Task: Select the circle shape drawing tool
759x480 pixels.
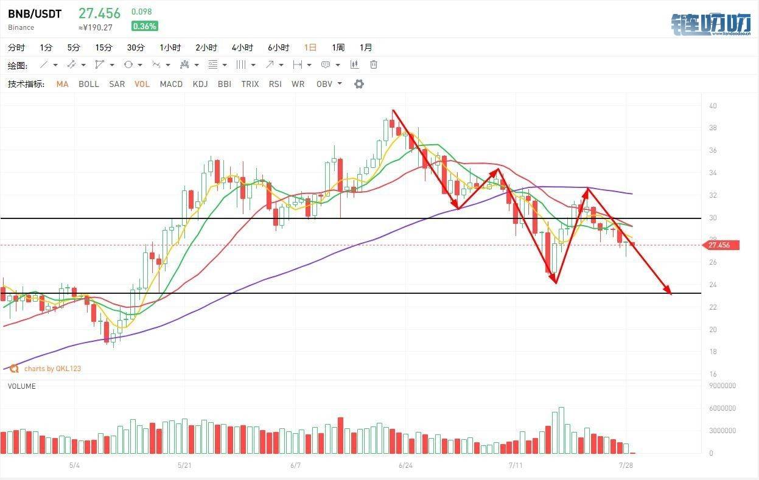Action: point(128,64)
